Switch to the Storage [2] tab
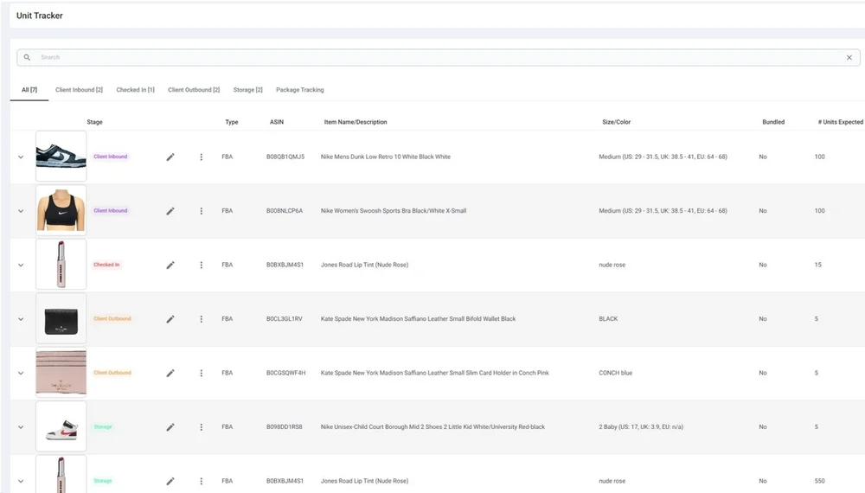 click(247, 90)
